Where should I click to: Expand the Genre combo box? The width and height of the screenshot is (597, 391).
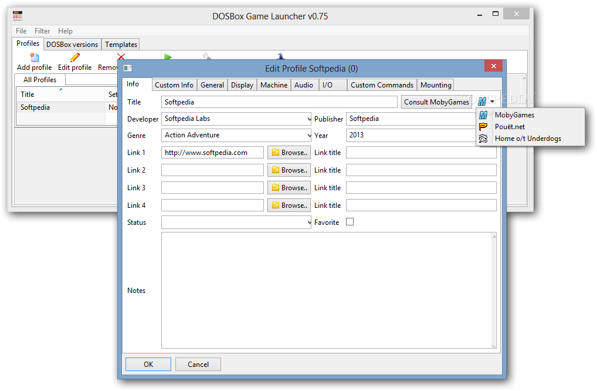[309, 135]
